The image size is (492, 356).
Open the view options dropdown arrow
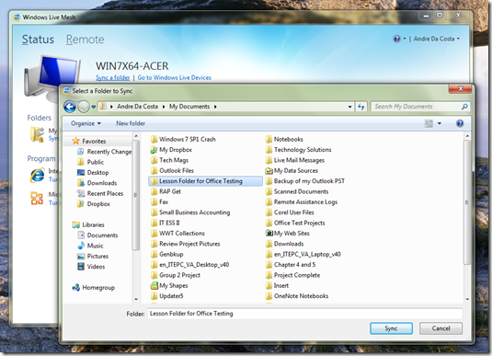coord(440,123)
